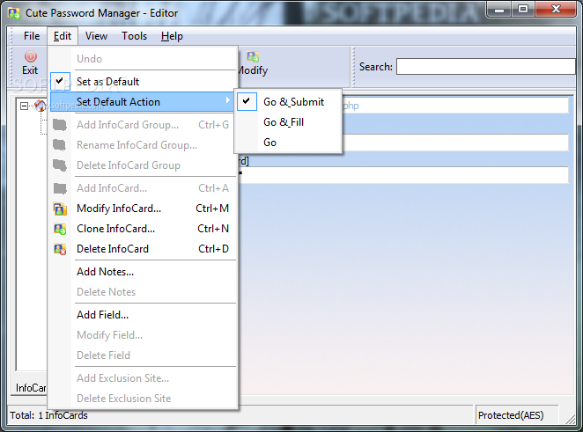
Task: Choose Add Notes... menu entry
Action: pyautogui.click(x=144, y=272)
